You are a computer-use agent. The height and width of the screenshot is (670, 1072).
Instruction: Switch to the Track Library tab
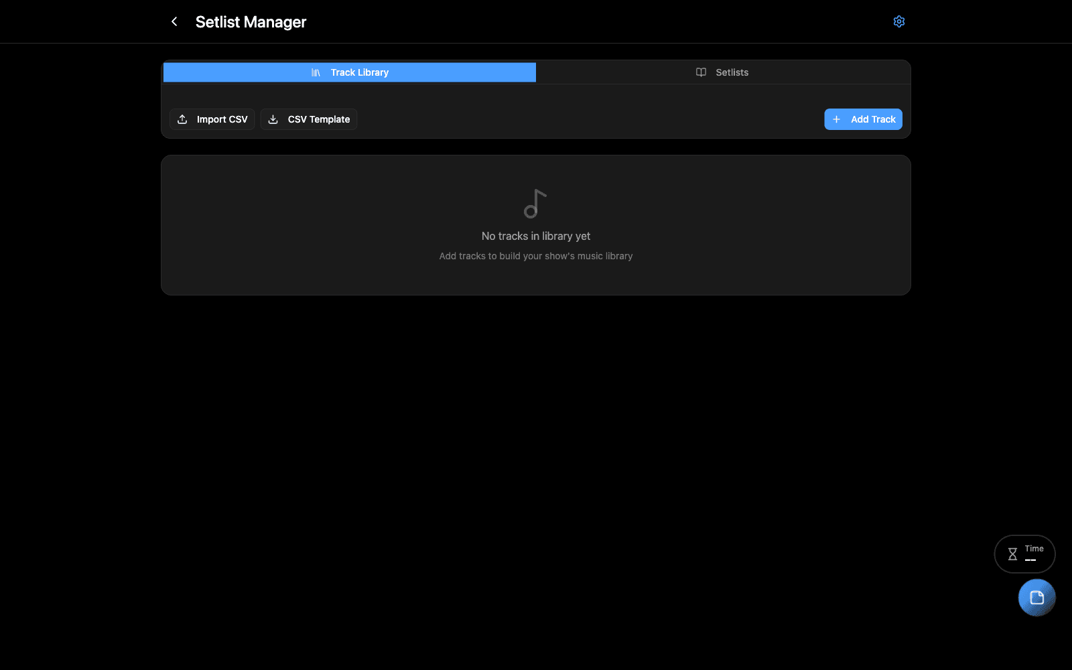click(350, 72)
